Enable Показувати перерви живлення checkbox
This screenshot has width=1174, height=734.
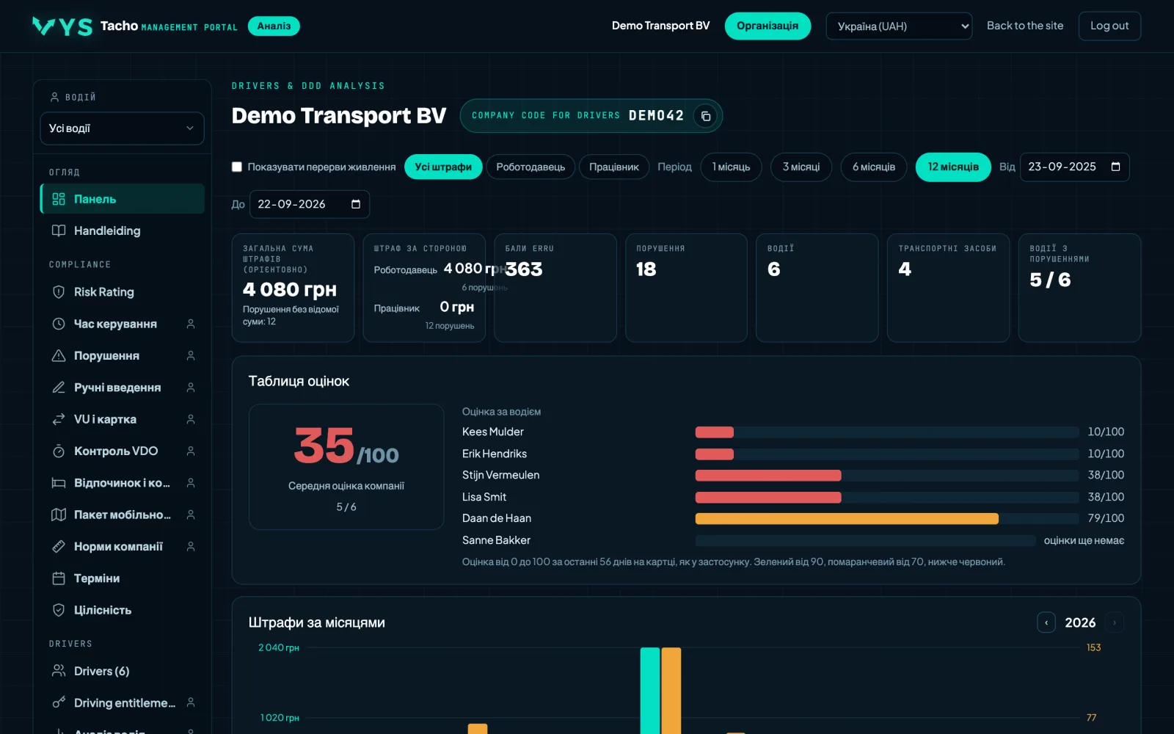(x=237, y=167)
